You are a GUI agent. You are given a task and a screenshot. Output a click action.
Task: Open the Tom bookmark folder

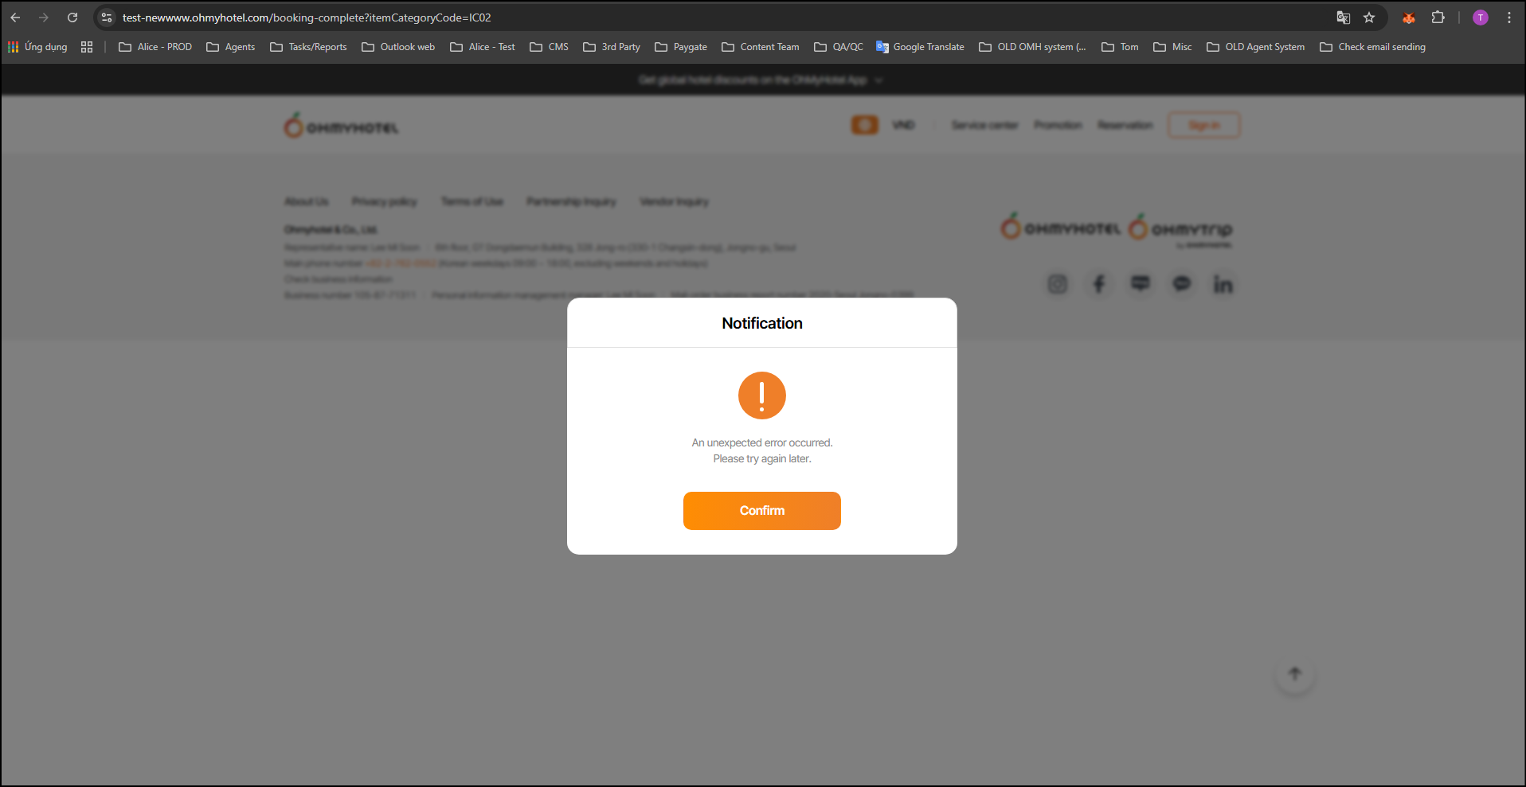tap(1120, 47)
